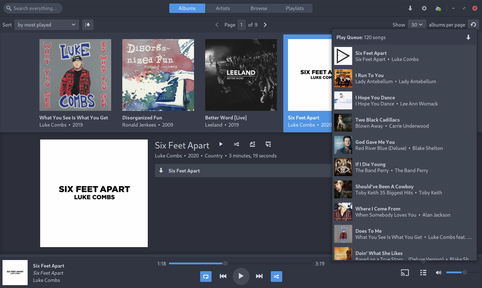Play If I Die Young in queue
The image size is (482, 288).
[405, 167]
